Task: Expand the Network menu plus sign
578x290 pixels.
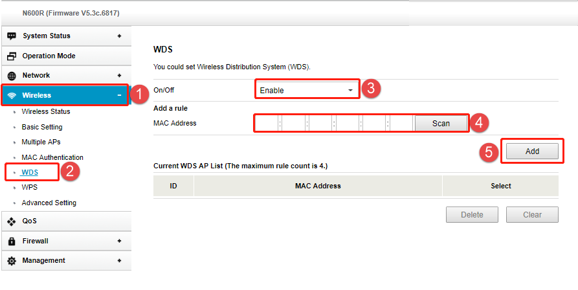Action: (x=119, y=76)
